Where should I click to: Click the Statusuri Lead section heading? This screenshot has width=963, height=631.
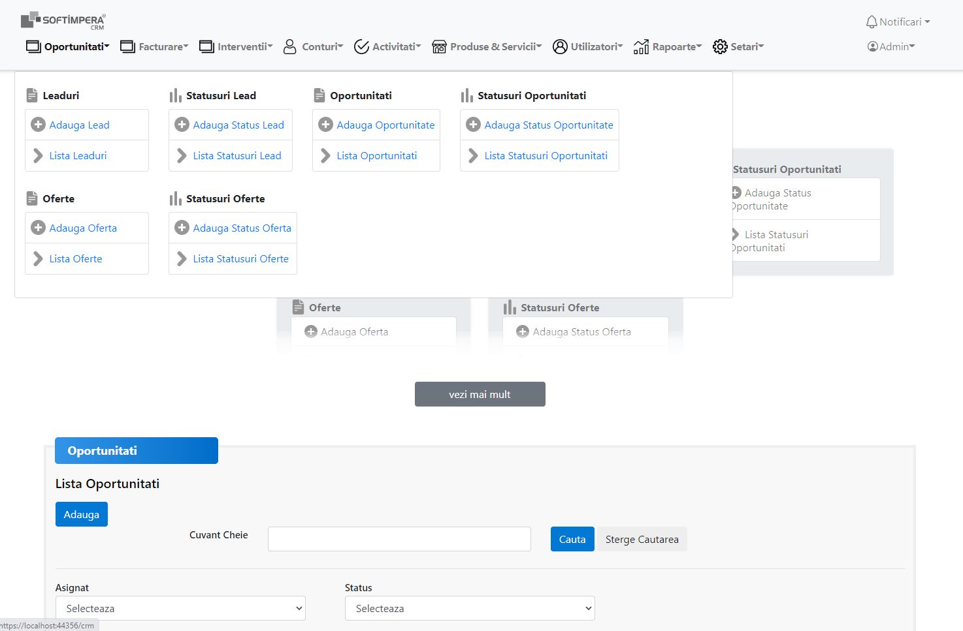click(x=221, y=95)
